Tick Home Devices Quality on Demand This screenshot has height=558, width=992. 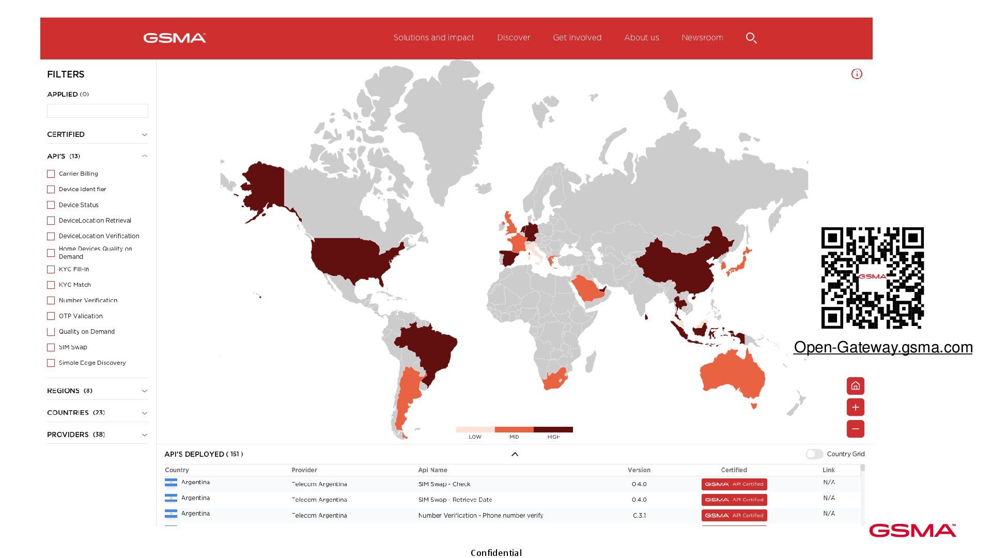coord(51,253)
